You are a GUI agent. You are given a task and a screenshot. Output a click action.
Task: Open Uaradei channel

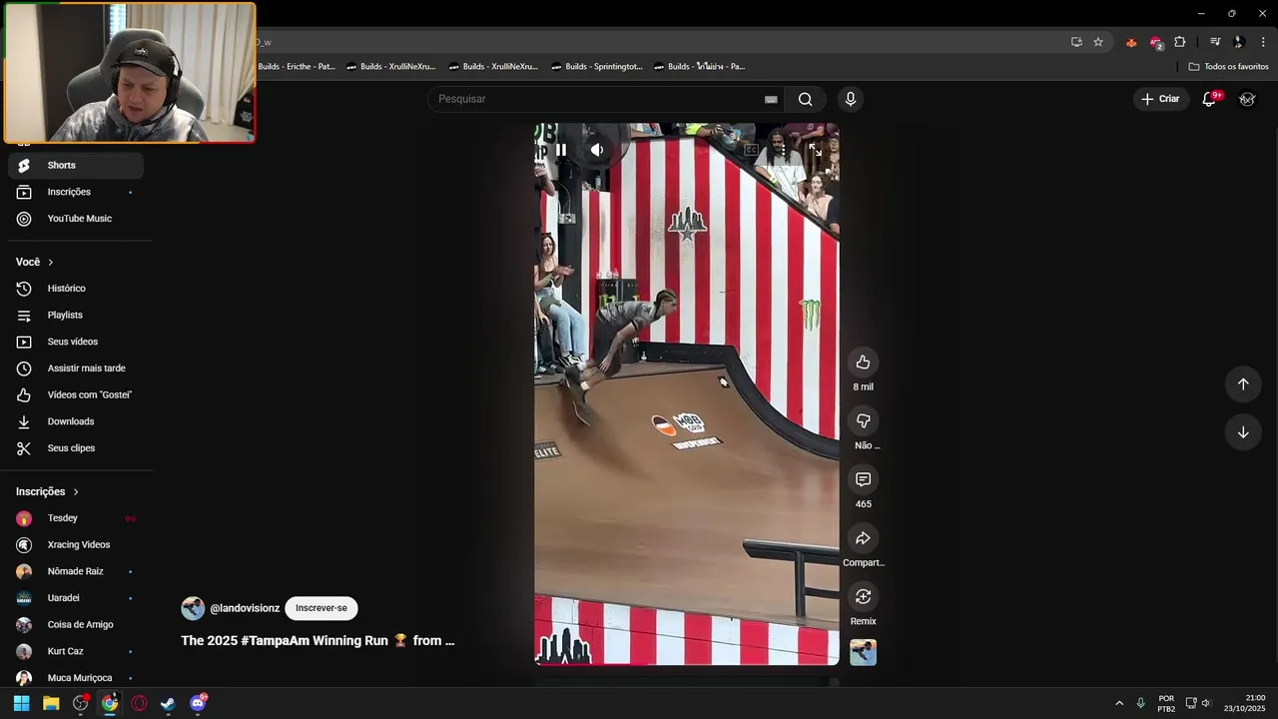76,598
